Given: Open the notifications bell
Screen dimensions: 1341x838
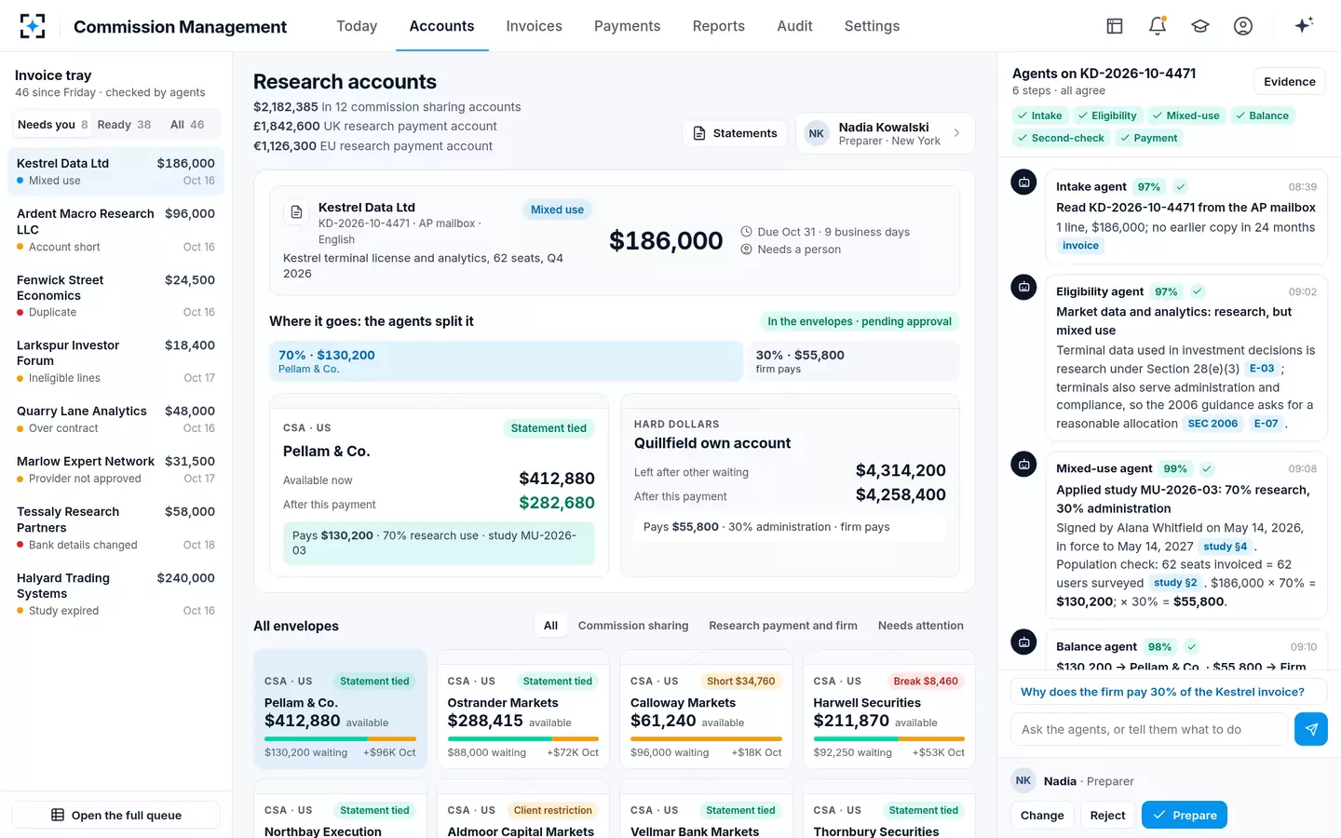Looking at the screenshot, I should click(1158, 26).
